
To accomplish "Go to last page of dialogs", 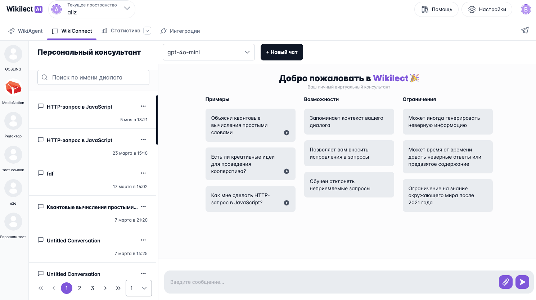I will pos(118,288).
